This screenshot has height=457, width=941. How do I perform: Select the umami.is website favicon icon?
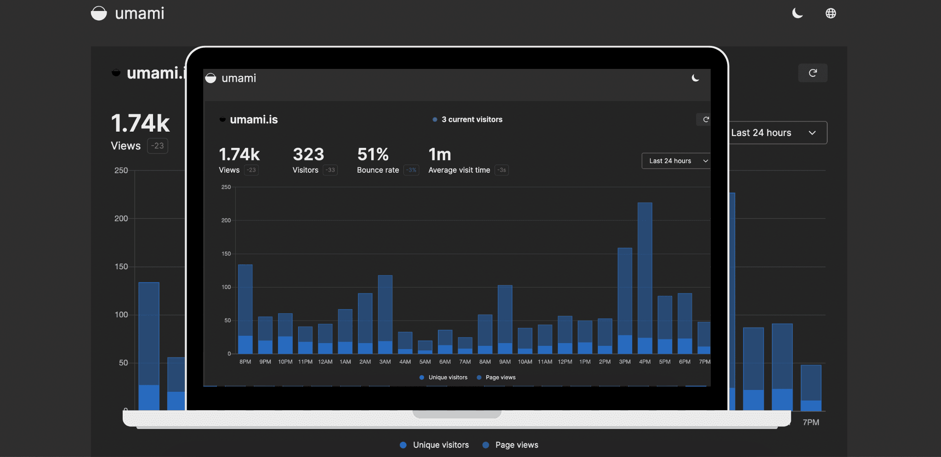click(115, 72)
